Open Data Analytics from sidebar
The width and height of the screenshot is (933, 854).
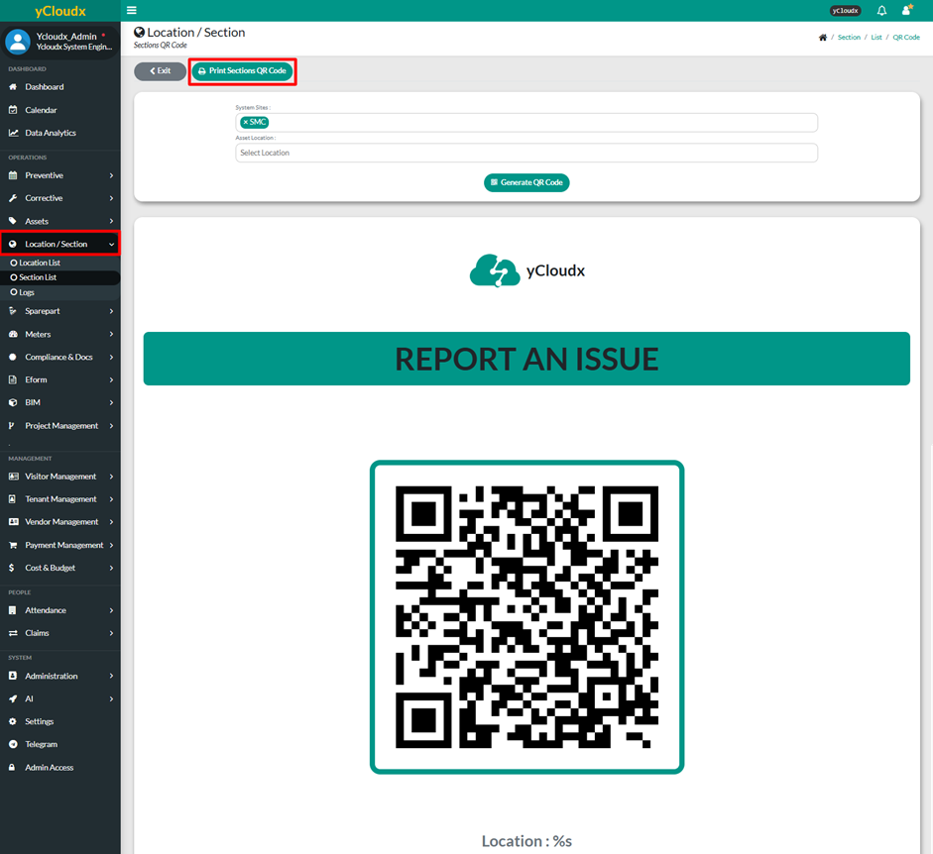click(x=60, y=133)
